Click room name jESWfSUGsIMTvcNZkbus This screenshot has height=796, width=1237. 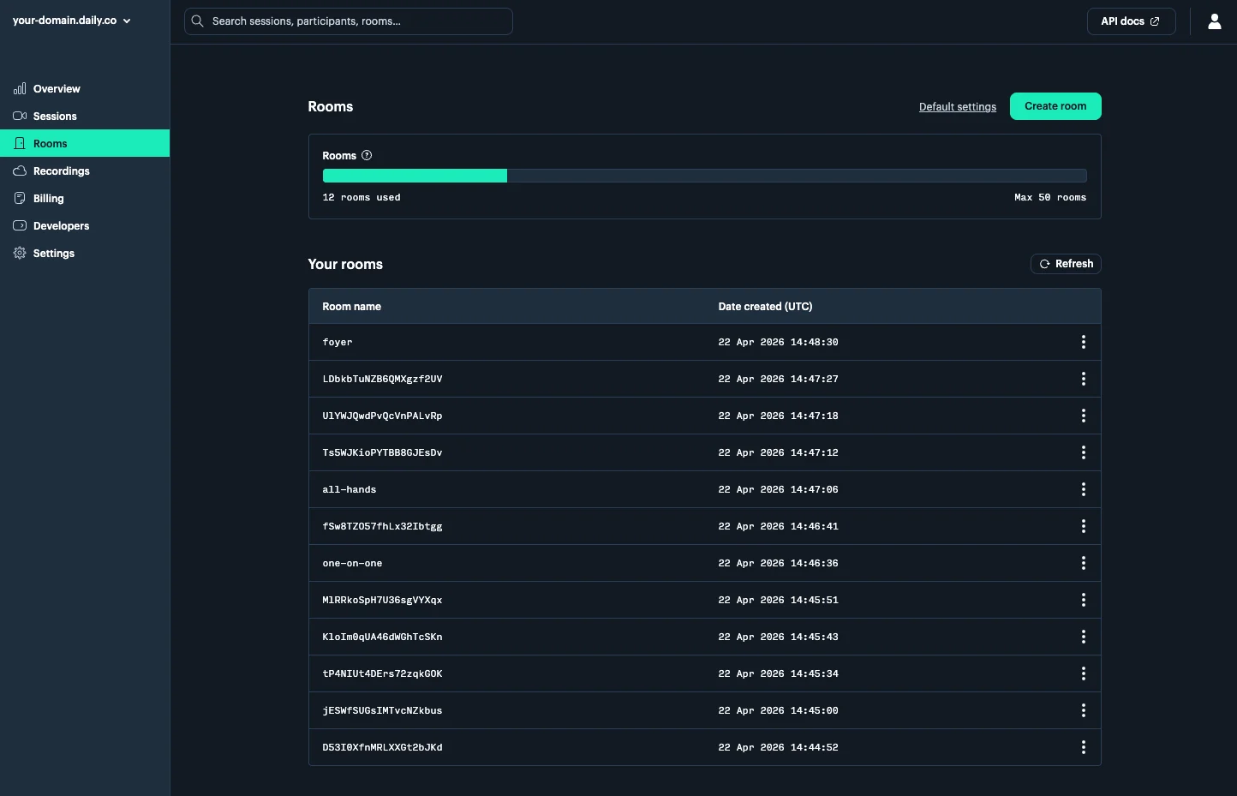pos(382,710)
